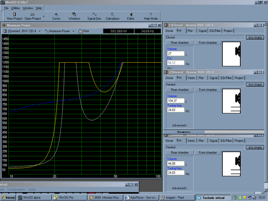This screenshot has height=201, width=268.
Task: Open Signal tab in third Vented project
Action: tap(213, 141)
